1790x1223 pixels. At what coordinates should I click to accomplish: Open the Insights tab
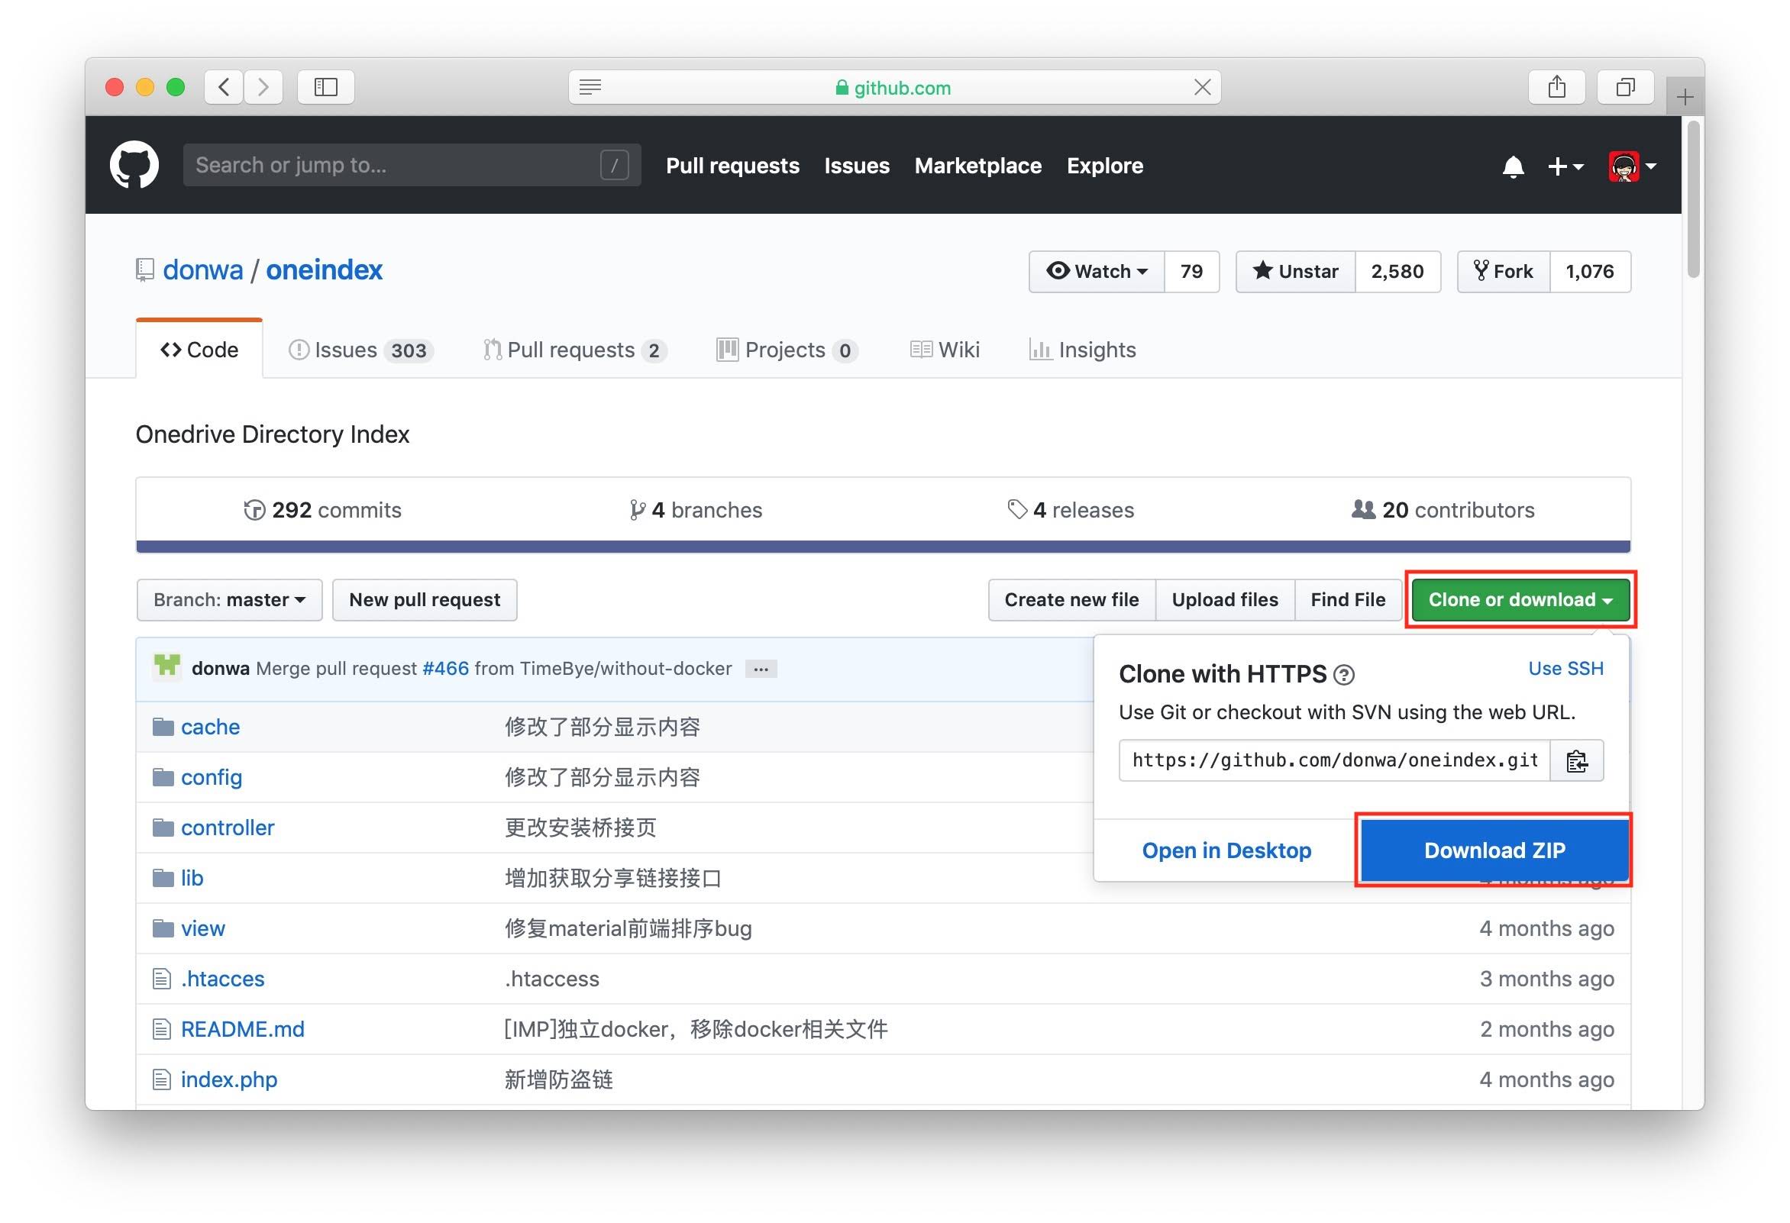coord(1082,350)
